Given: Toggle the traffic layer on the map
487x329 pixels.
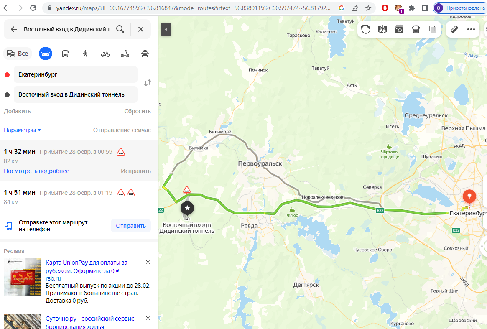Looking at the screenshot, I should pos(365,29).
